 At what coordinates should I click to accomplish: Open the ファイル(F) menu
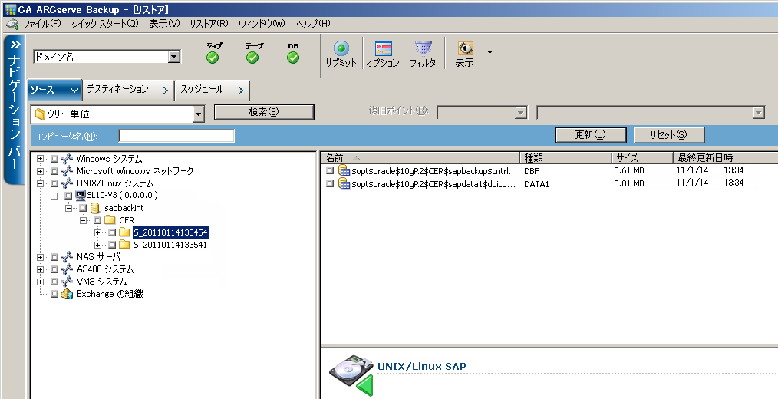coord(41,23)
